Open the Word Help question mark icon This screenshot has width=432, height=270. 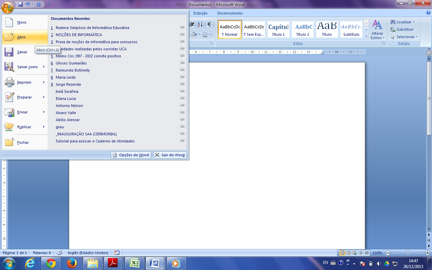[428, 12]
